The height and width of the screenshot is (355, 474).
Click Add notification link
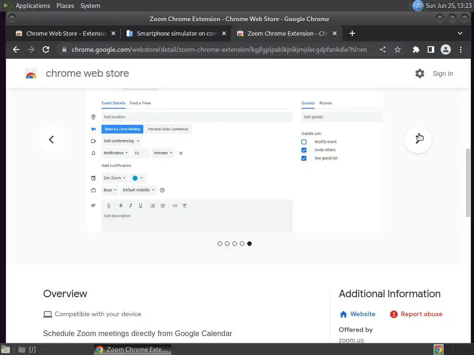[116, 165]
